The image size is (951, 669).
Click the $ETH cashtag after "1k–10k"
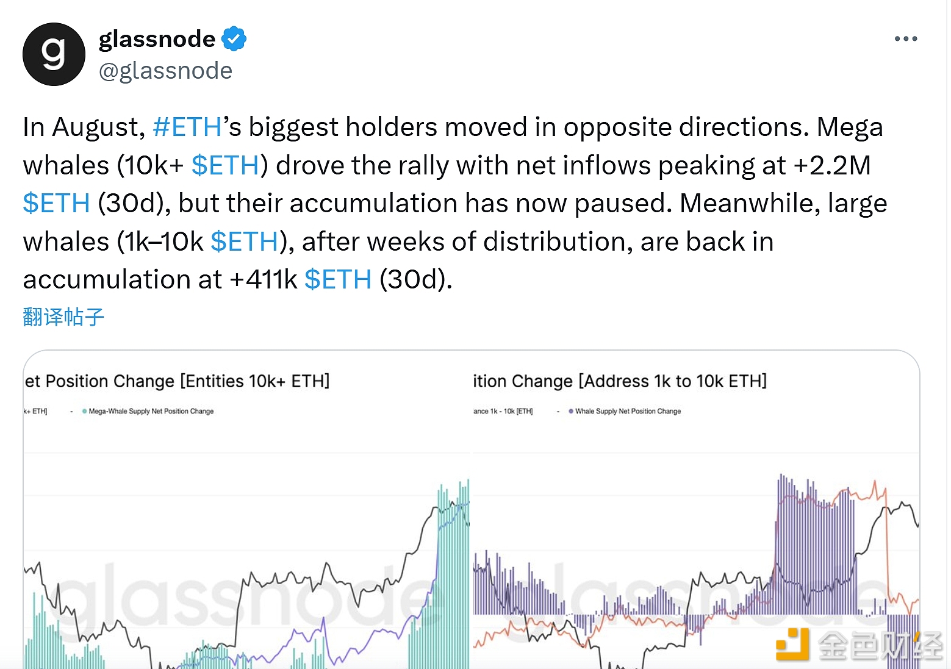tap(244, 241)
